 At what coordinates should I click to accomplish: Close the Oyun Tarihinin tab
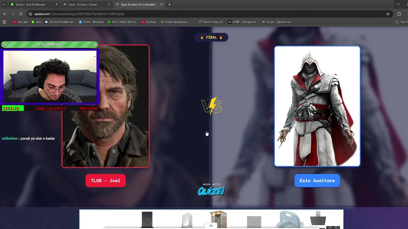coord(161,4)
